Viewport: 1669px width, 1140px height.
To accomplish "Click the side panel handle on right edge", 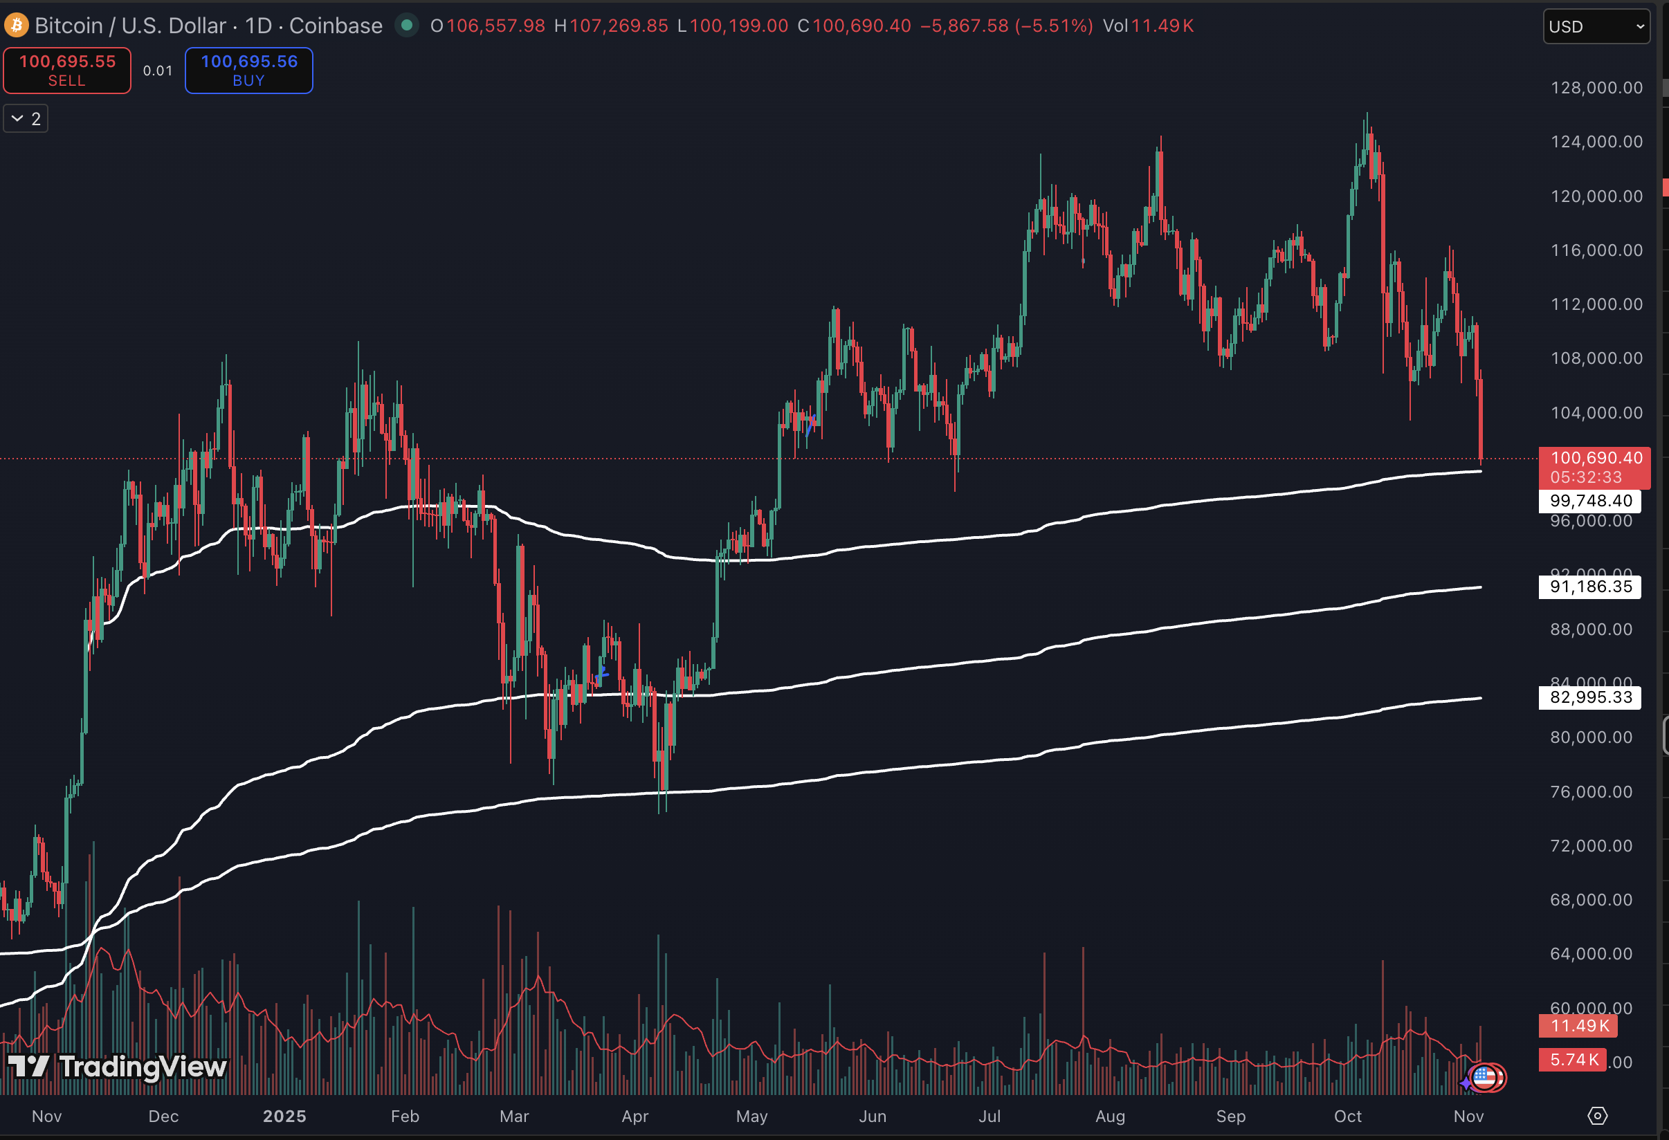I will click(1666, 735).
